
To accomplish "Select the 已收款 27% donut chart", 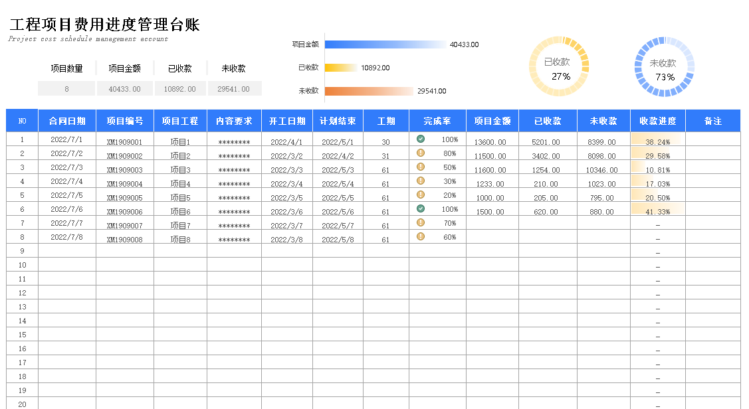I will 559,67.
